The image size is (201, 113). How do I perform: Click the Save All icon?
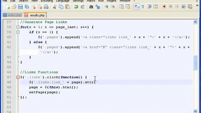[x=27, y=7]
